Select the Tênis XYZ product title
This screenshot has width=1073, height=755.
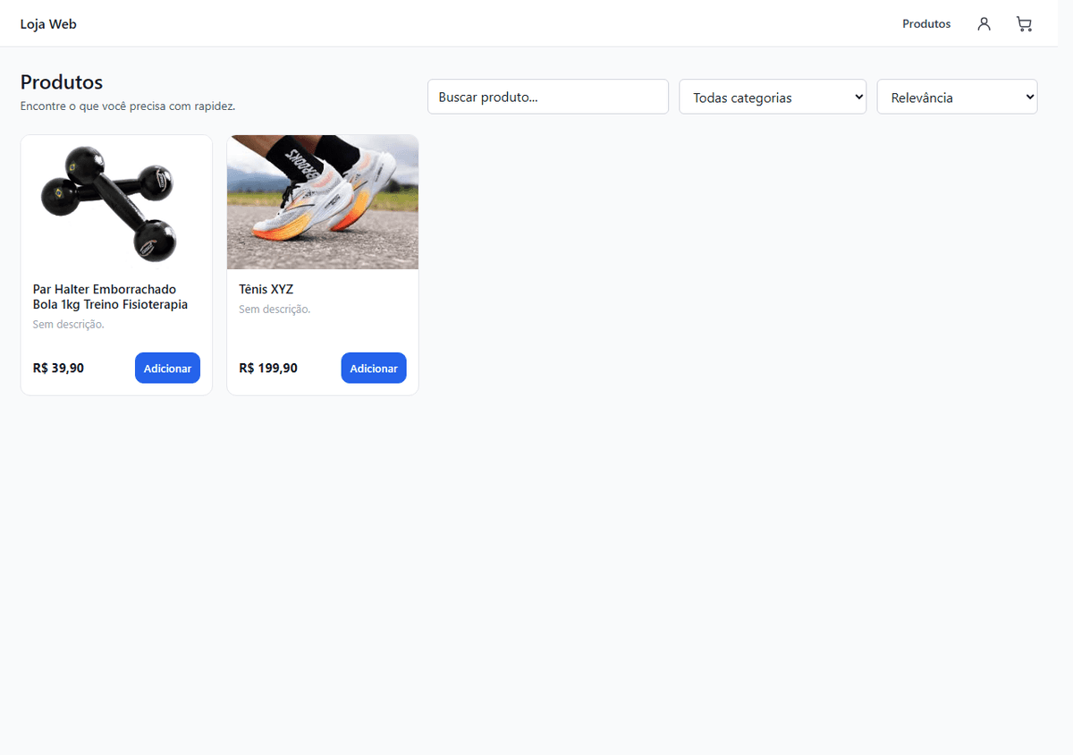(266, 289)
